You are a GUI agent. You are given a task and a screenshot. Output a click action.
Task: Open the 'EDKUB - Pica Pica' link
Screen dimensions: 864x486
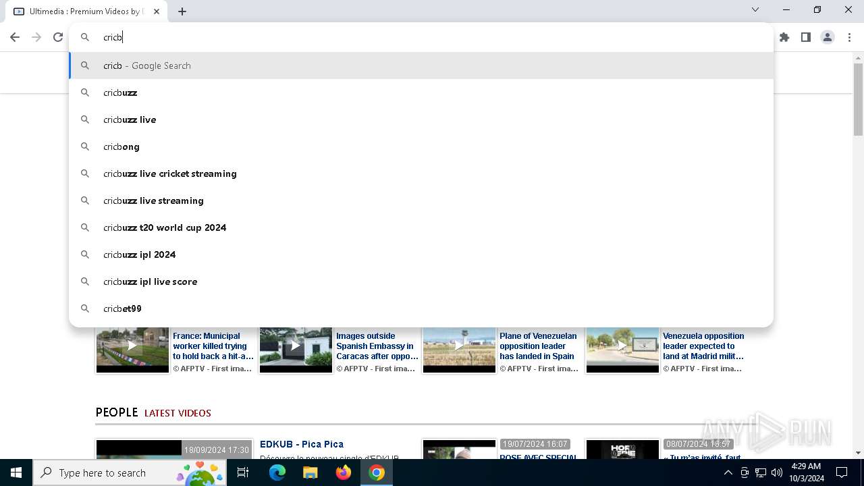point(302,444)
